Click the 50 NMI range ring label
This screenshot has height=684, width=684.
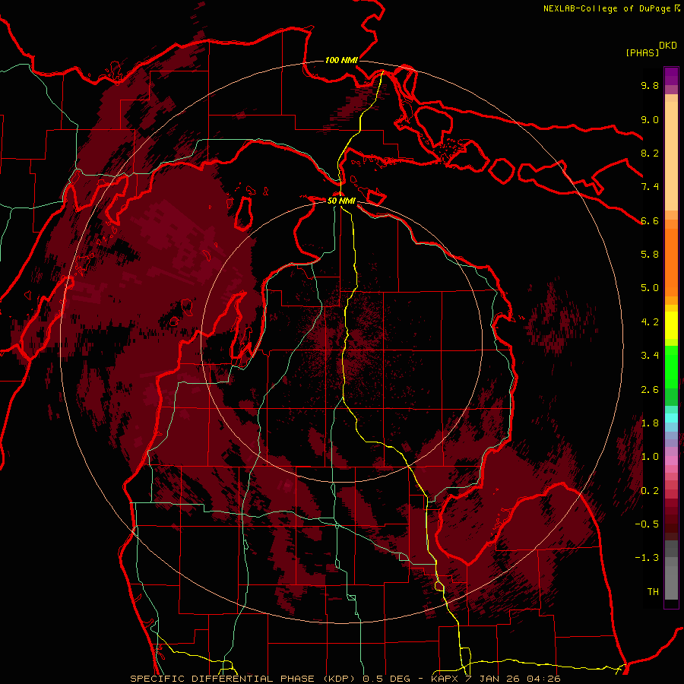click(341, 201)
